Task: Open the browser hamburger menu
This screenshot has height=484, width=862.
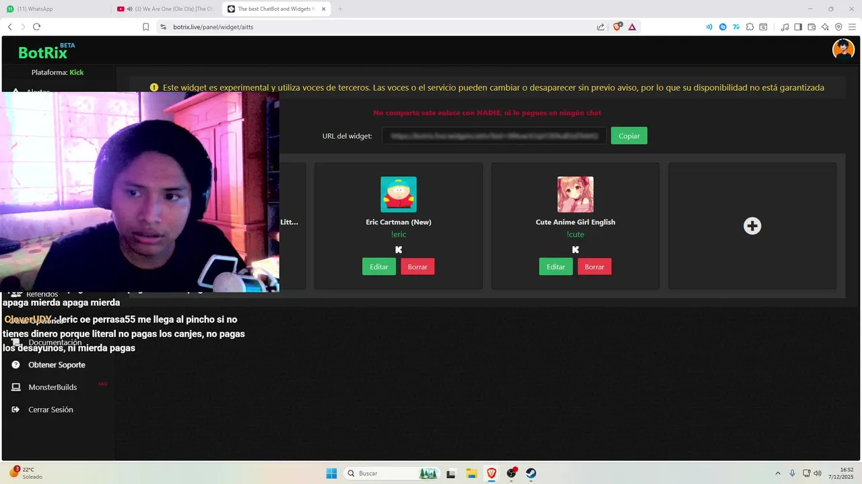Action: [852, 27]
